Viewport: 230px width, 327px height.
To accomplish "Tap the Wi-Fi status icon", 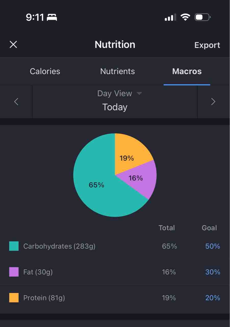I will coord(185,17).
